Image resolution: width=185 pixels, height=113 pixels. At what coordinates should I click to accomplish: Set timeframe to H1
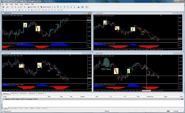point(49,10)
